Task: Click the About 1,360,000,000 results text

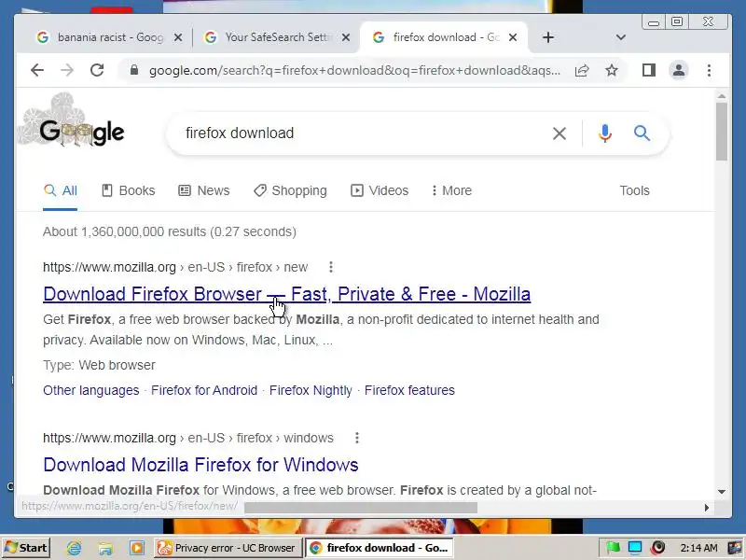Action: point(170,231)
